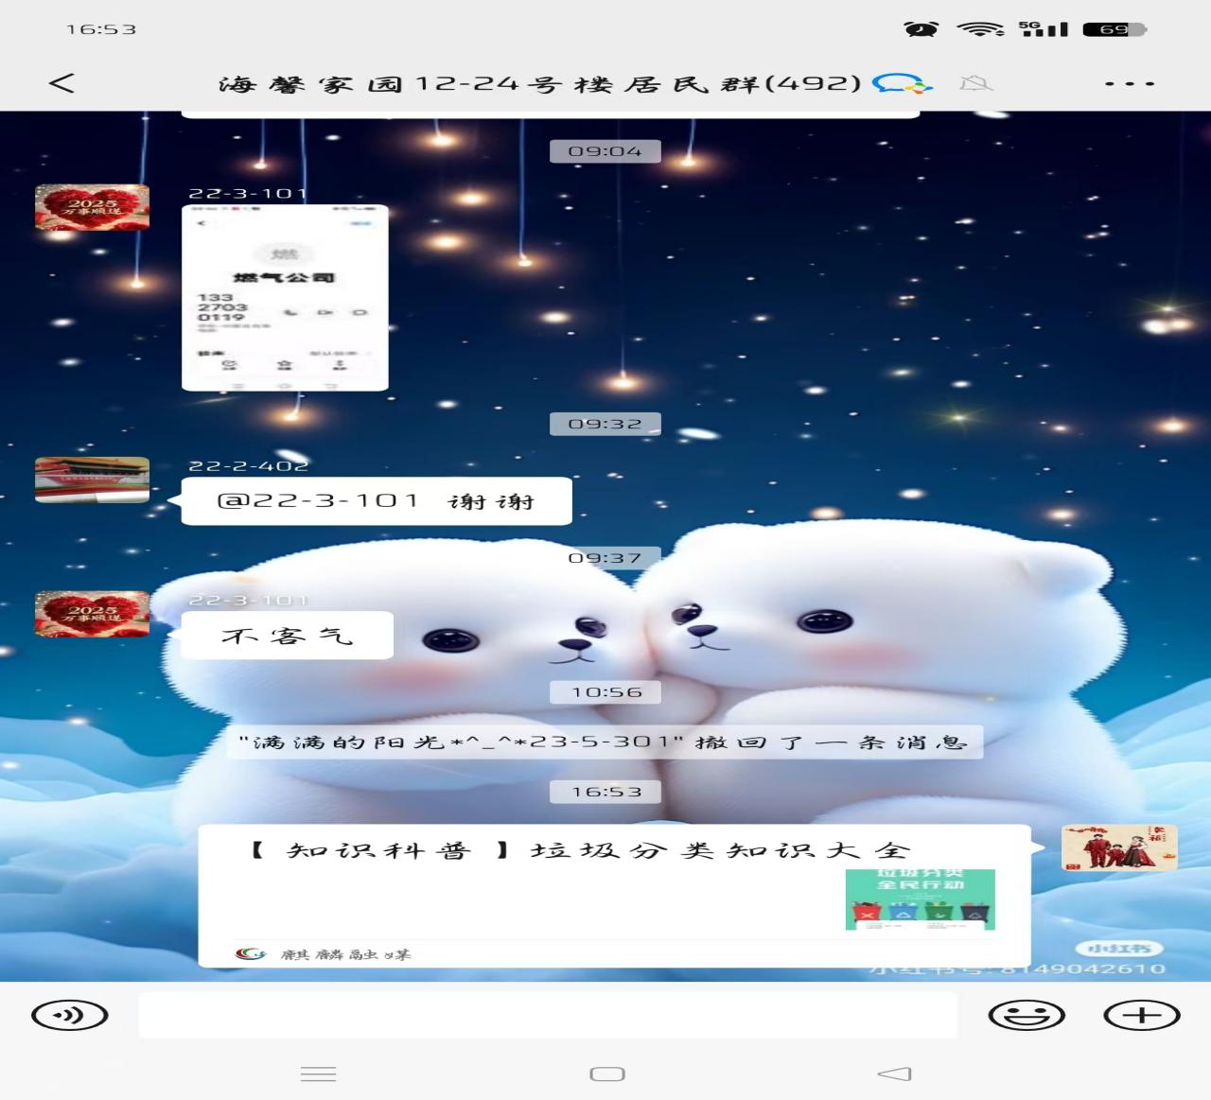
Task: Tap the green garbage sorting article thumbnail
Action: tap(920, 899)
